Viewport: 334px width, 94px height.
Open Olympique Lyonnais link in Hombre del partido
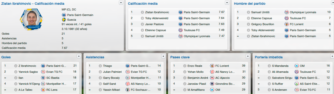(x=303, y=12)
